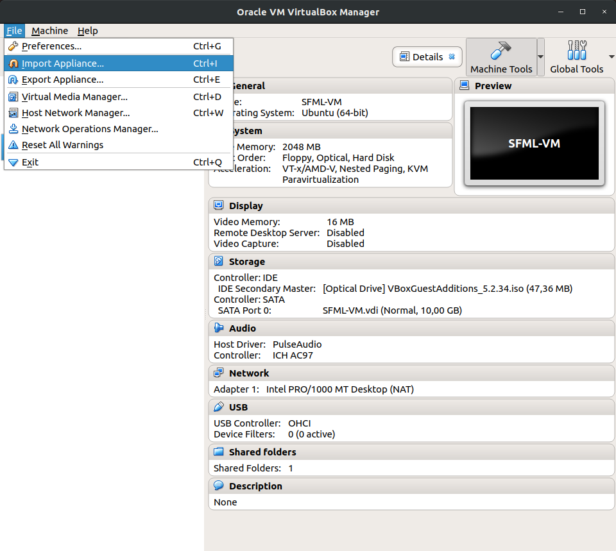Screen dimensions: 616x551
Task: Select Network Operations Manager menu entry
Action: [x=90, y=129]
